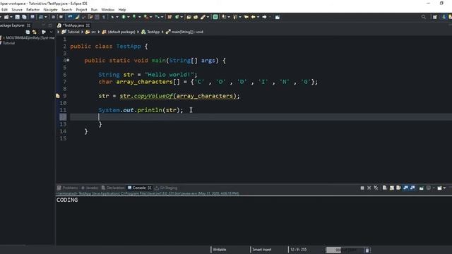This screenshot has height=254, width=452.
Task: Click the New Java Class icon
Action: [x=177, y=17]
